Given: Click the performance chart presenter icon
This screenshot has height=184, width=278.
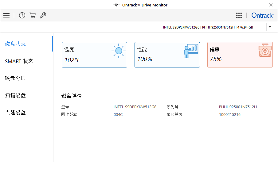Looking at the screenshot, I should coord(191,51).
